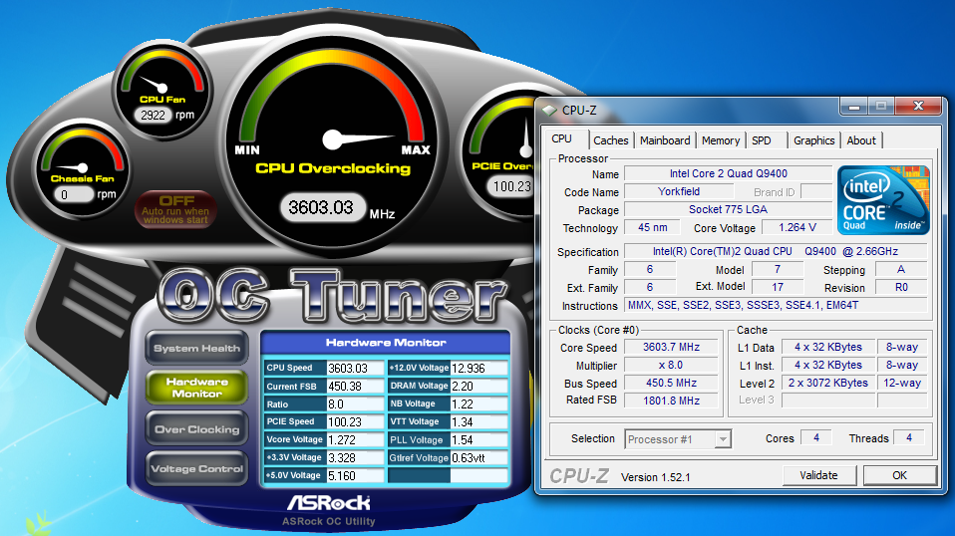Click the Core Voltage 1.264 V field
This screenshot has width=955, height=536.
tap(796, 227)
